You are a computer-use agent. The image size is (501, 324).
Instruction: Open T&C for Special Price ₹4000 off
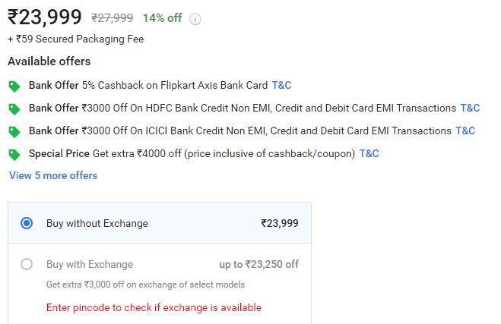[369, 153]
